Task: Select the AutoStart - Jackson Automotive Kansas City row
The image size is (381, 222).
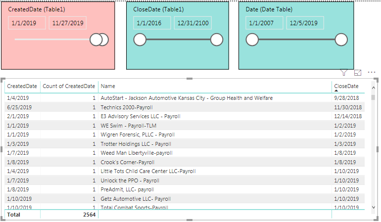Action: pos(185,98)
